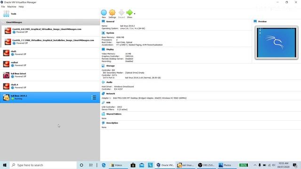This screenshot has width=301, height=169.
Task: Switch to the Videos taskbar window
Action: (x=118, y=165)
